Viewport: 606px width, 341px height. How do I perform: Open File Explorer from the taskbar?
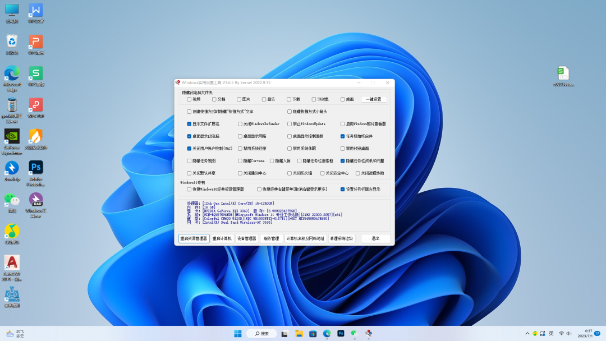pyautogui.click(x=299, y=333)
